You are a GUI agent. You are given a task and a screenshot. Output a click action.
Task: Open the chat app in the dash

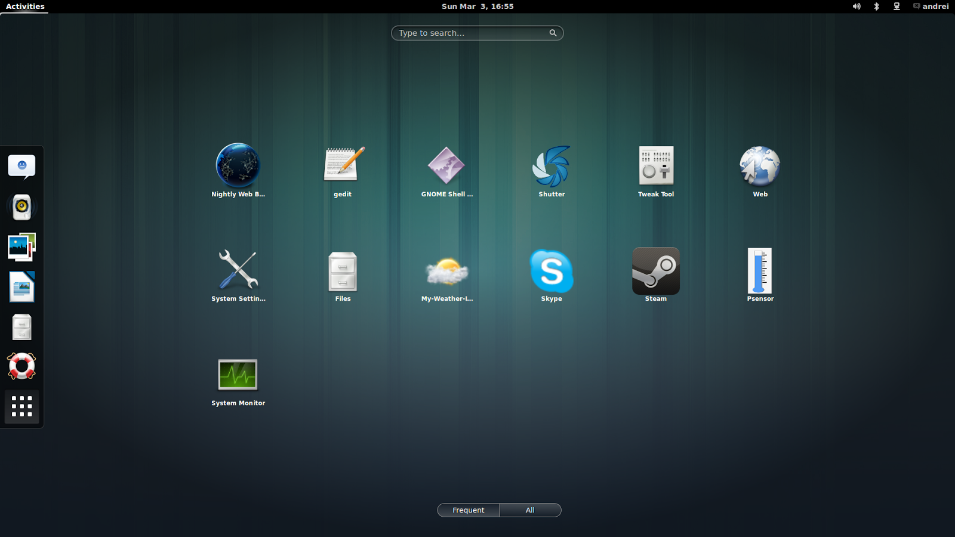(x=21, y=166)
